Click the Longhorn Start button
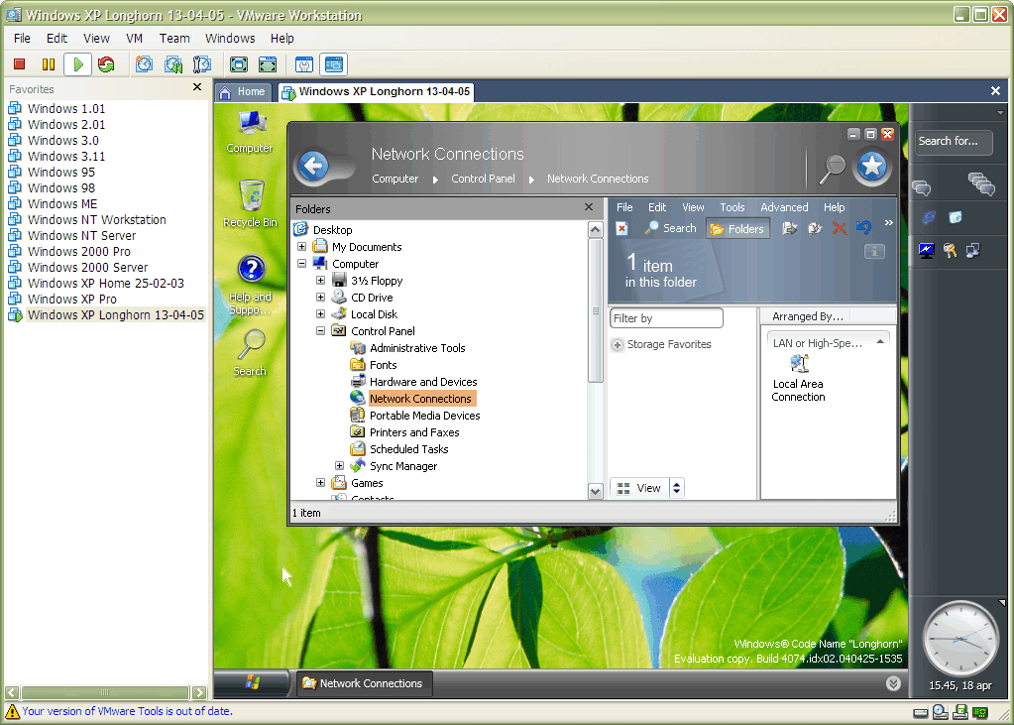 click(x=252, y=683)
